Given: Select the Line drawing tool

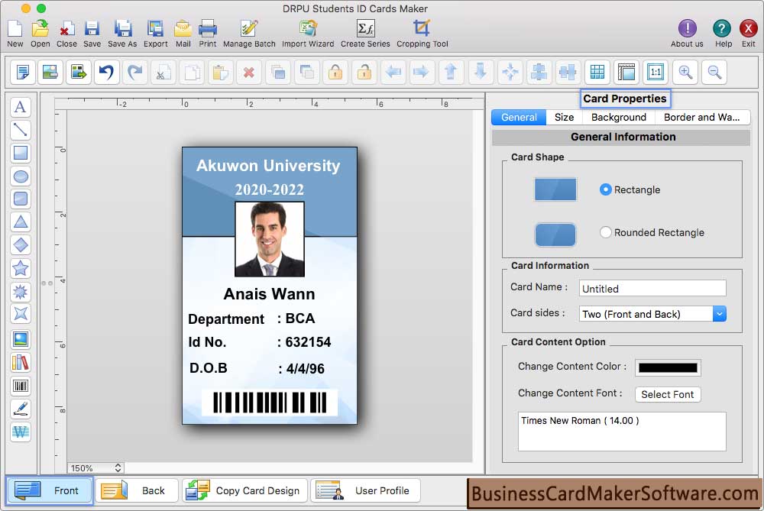Looking at the screenshot, I should [x=21, y=130].
